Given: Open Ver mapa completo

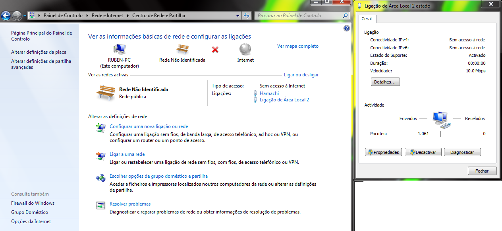Looking at the screenshot, I should 297,46.
